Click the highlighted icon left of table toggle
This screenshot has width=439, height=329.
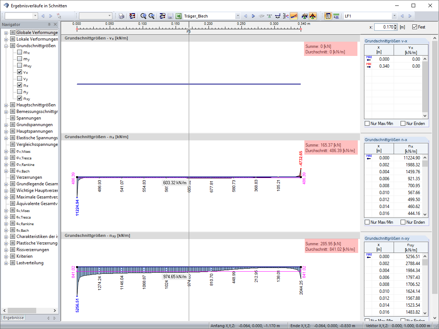(x=313, y=16)
